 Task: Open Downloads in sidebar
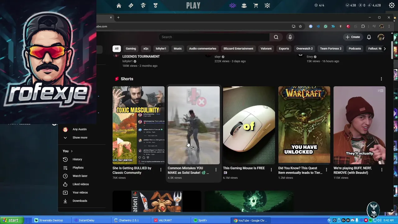click(x=80, y=201)
